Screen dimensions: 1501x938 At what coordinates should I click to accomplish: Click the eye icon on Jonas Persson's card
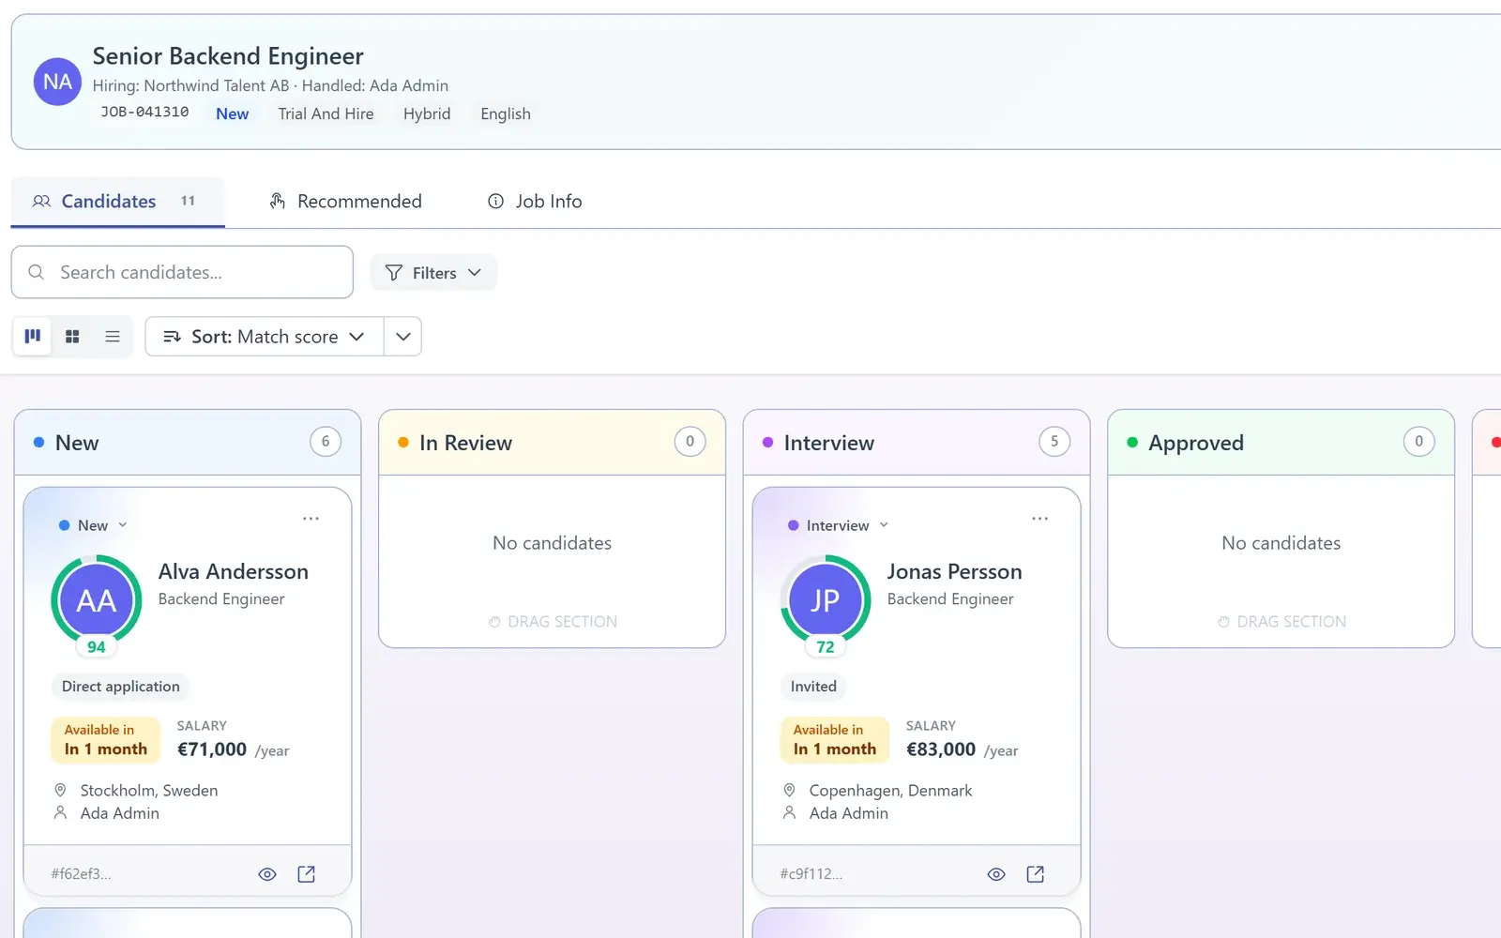click(996, 874)
